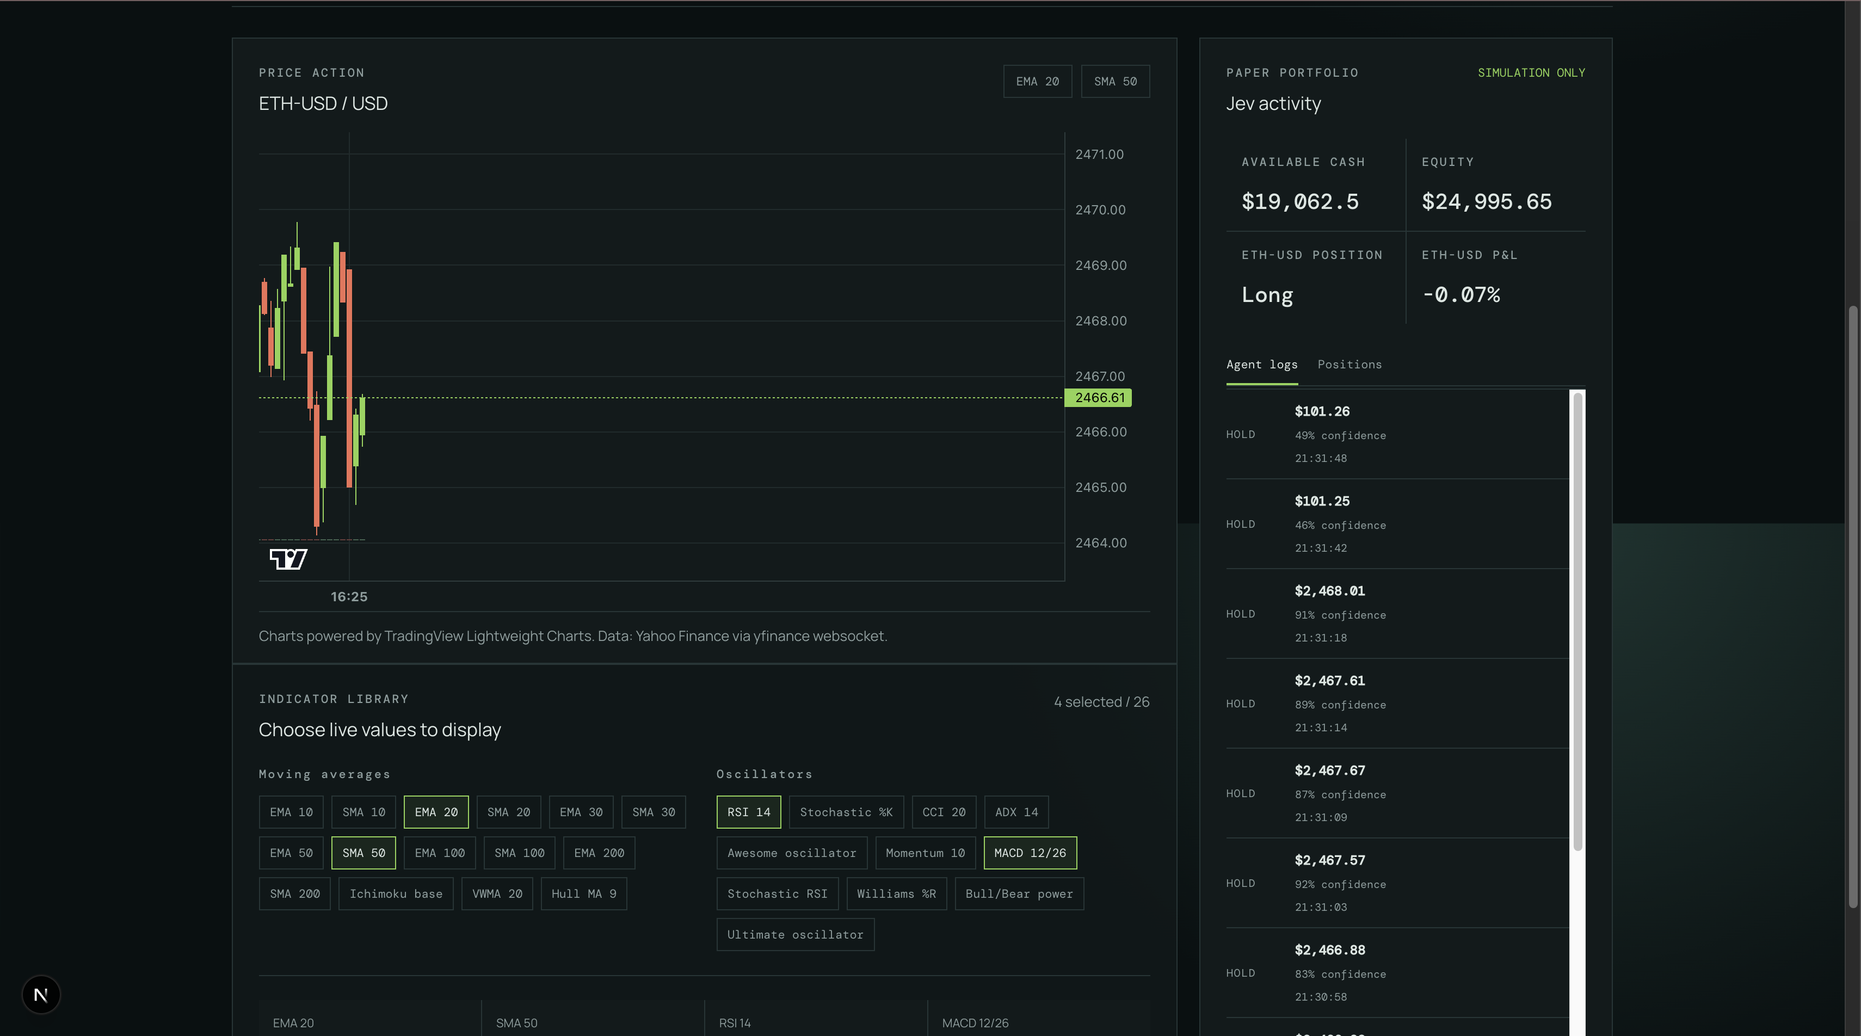Toggle Momentum 10 oscillator
This screenshot has width=1861, height=1036.
(x=926, y=853)
